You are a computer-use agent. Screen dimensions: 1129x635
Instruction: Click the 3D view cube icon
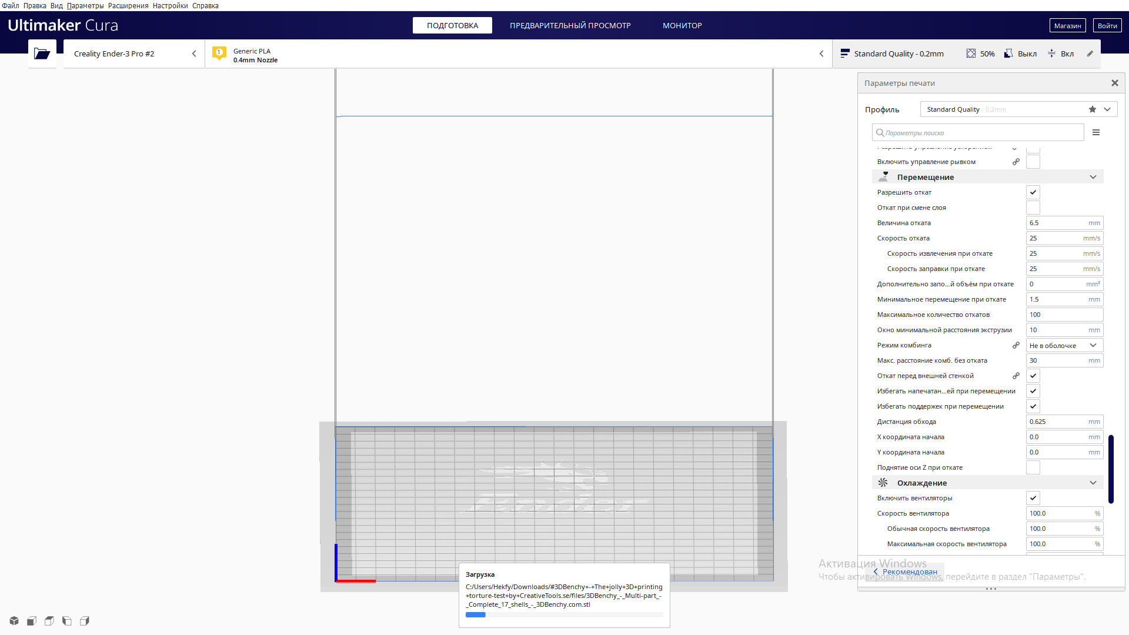[x=14, y=621]
